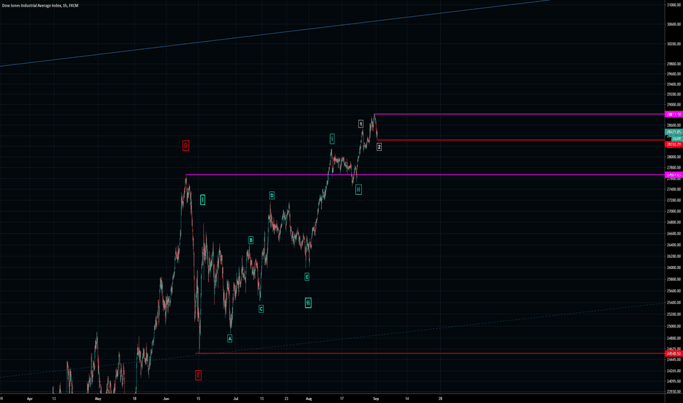Click the 27200.00 price axis label
The height and width of the screenshot is (403, 683).
coord(674,201)
